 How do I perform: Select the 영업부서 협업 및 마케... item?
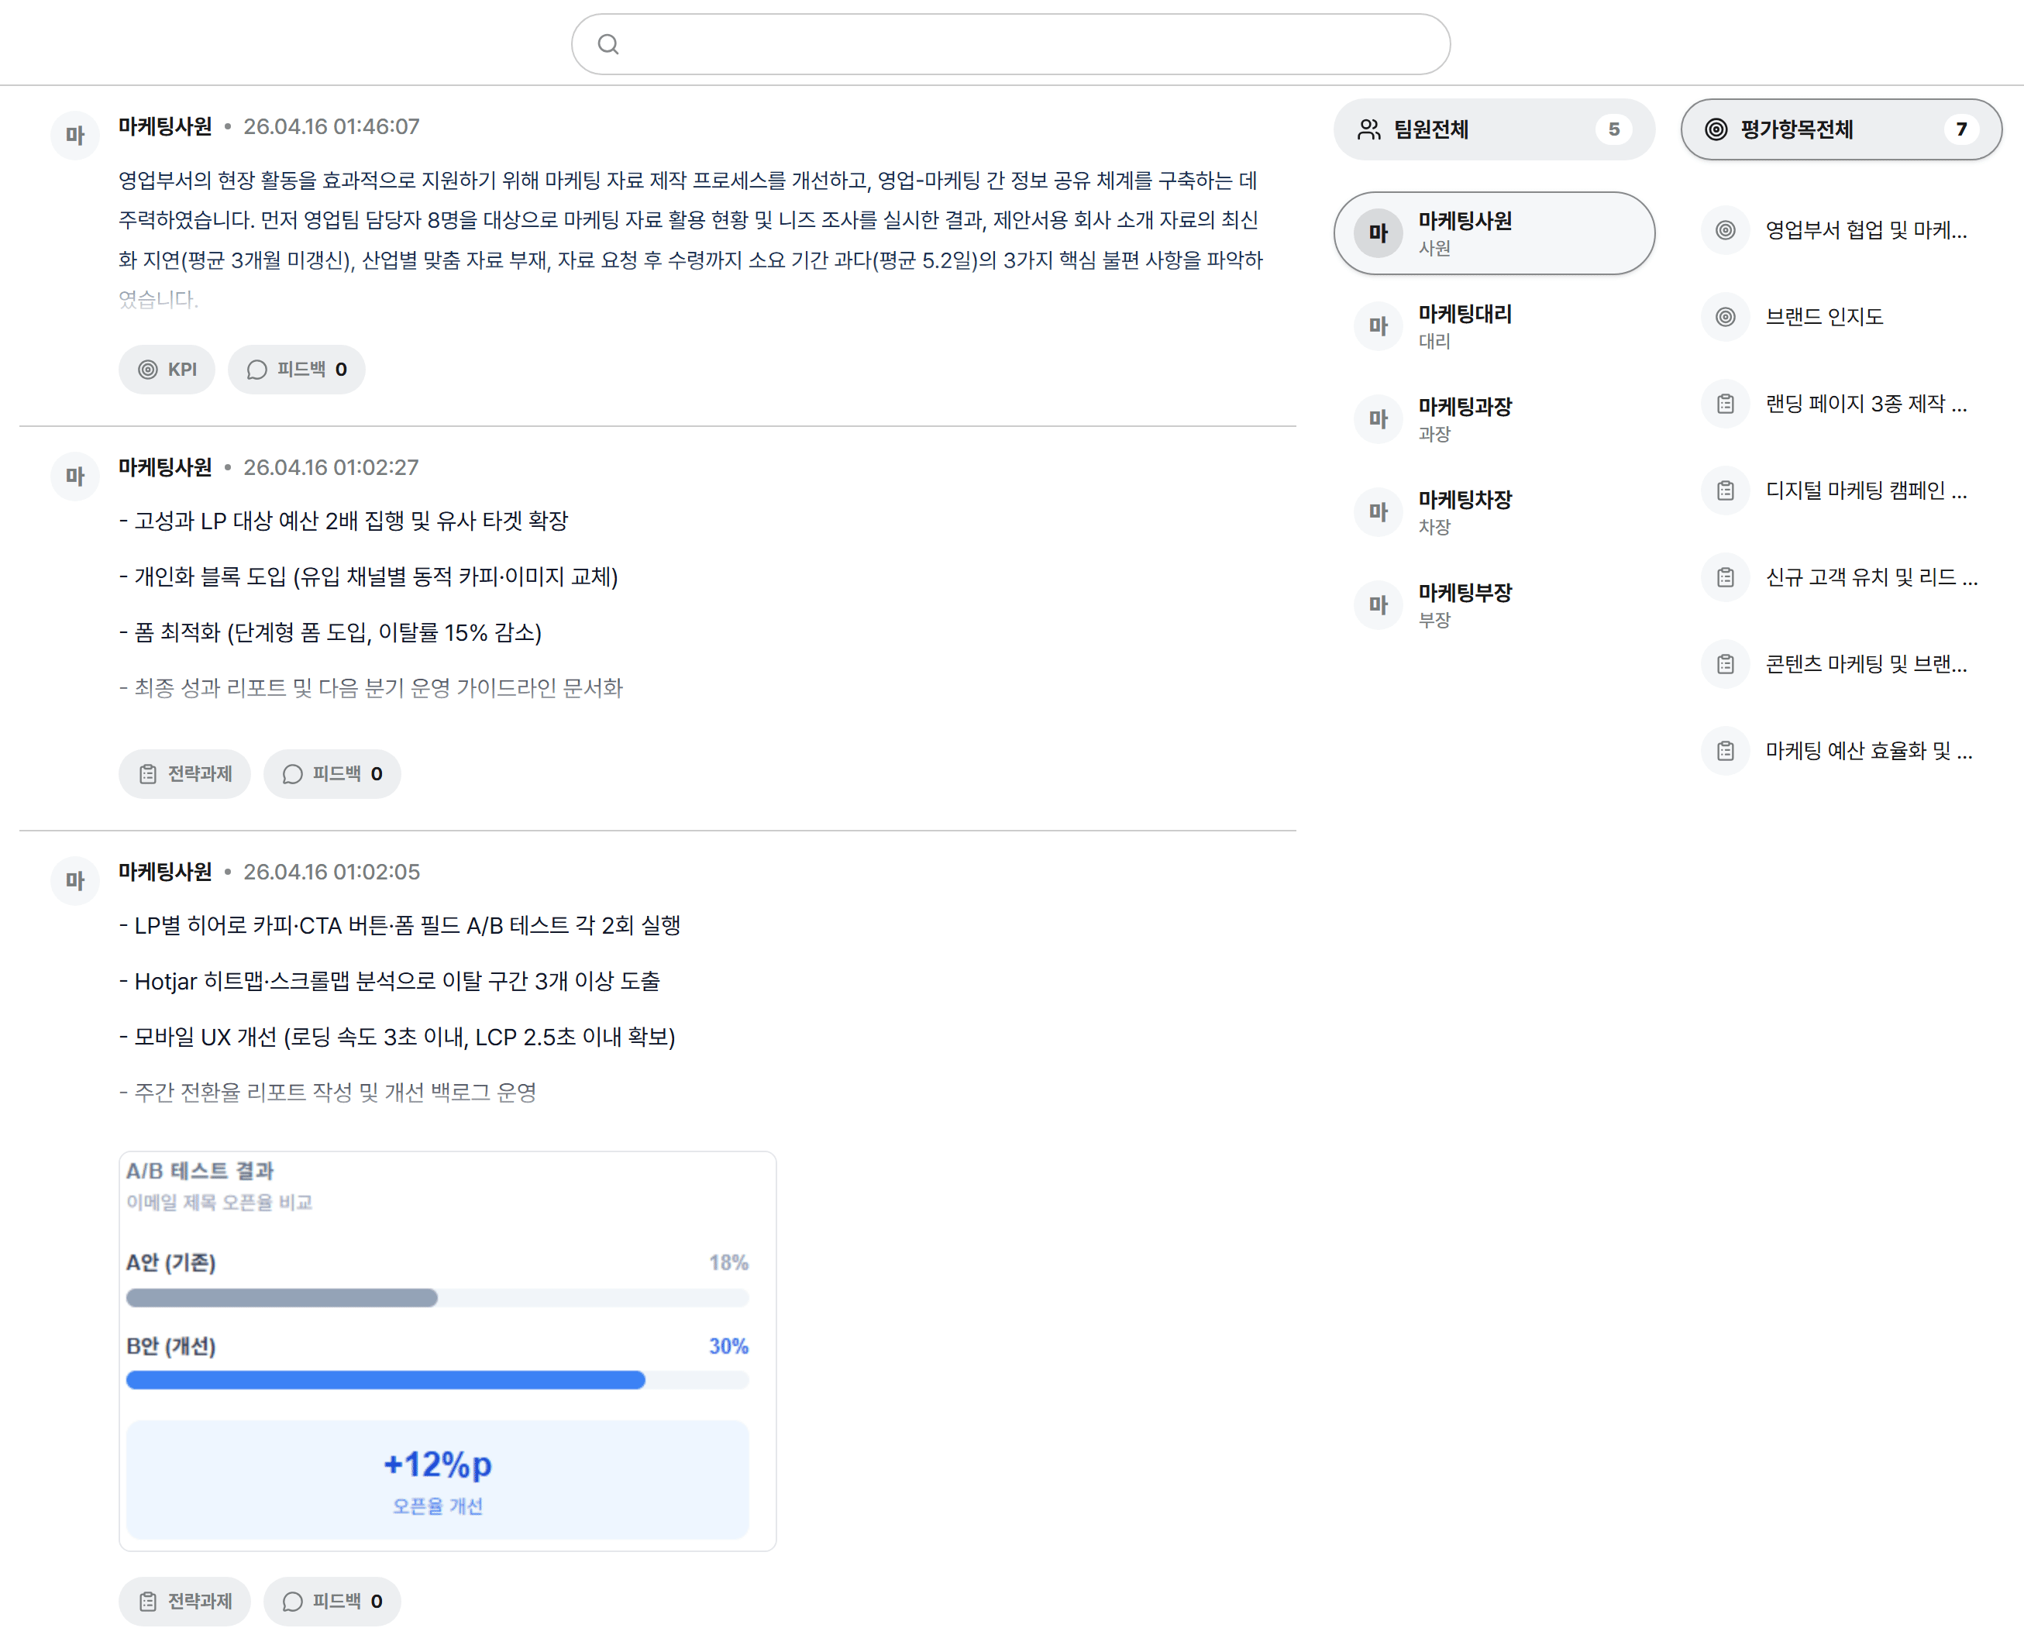[x=1841, y=230]
